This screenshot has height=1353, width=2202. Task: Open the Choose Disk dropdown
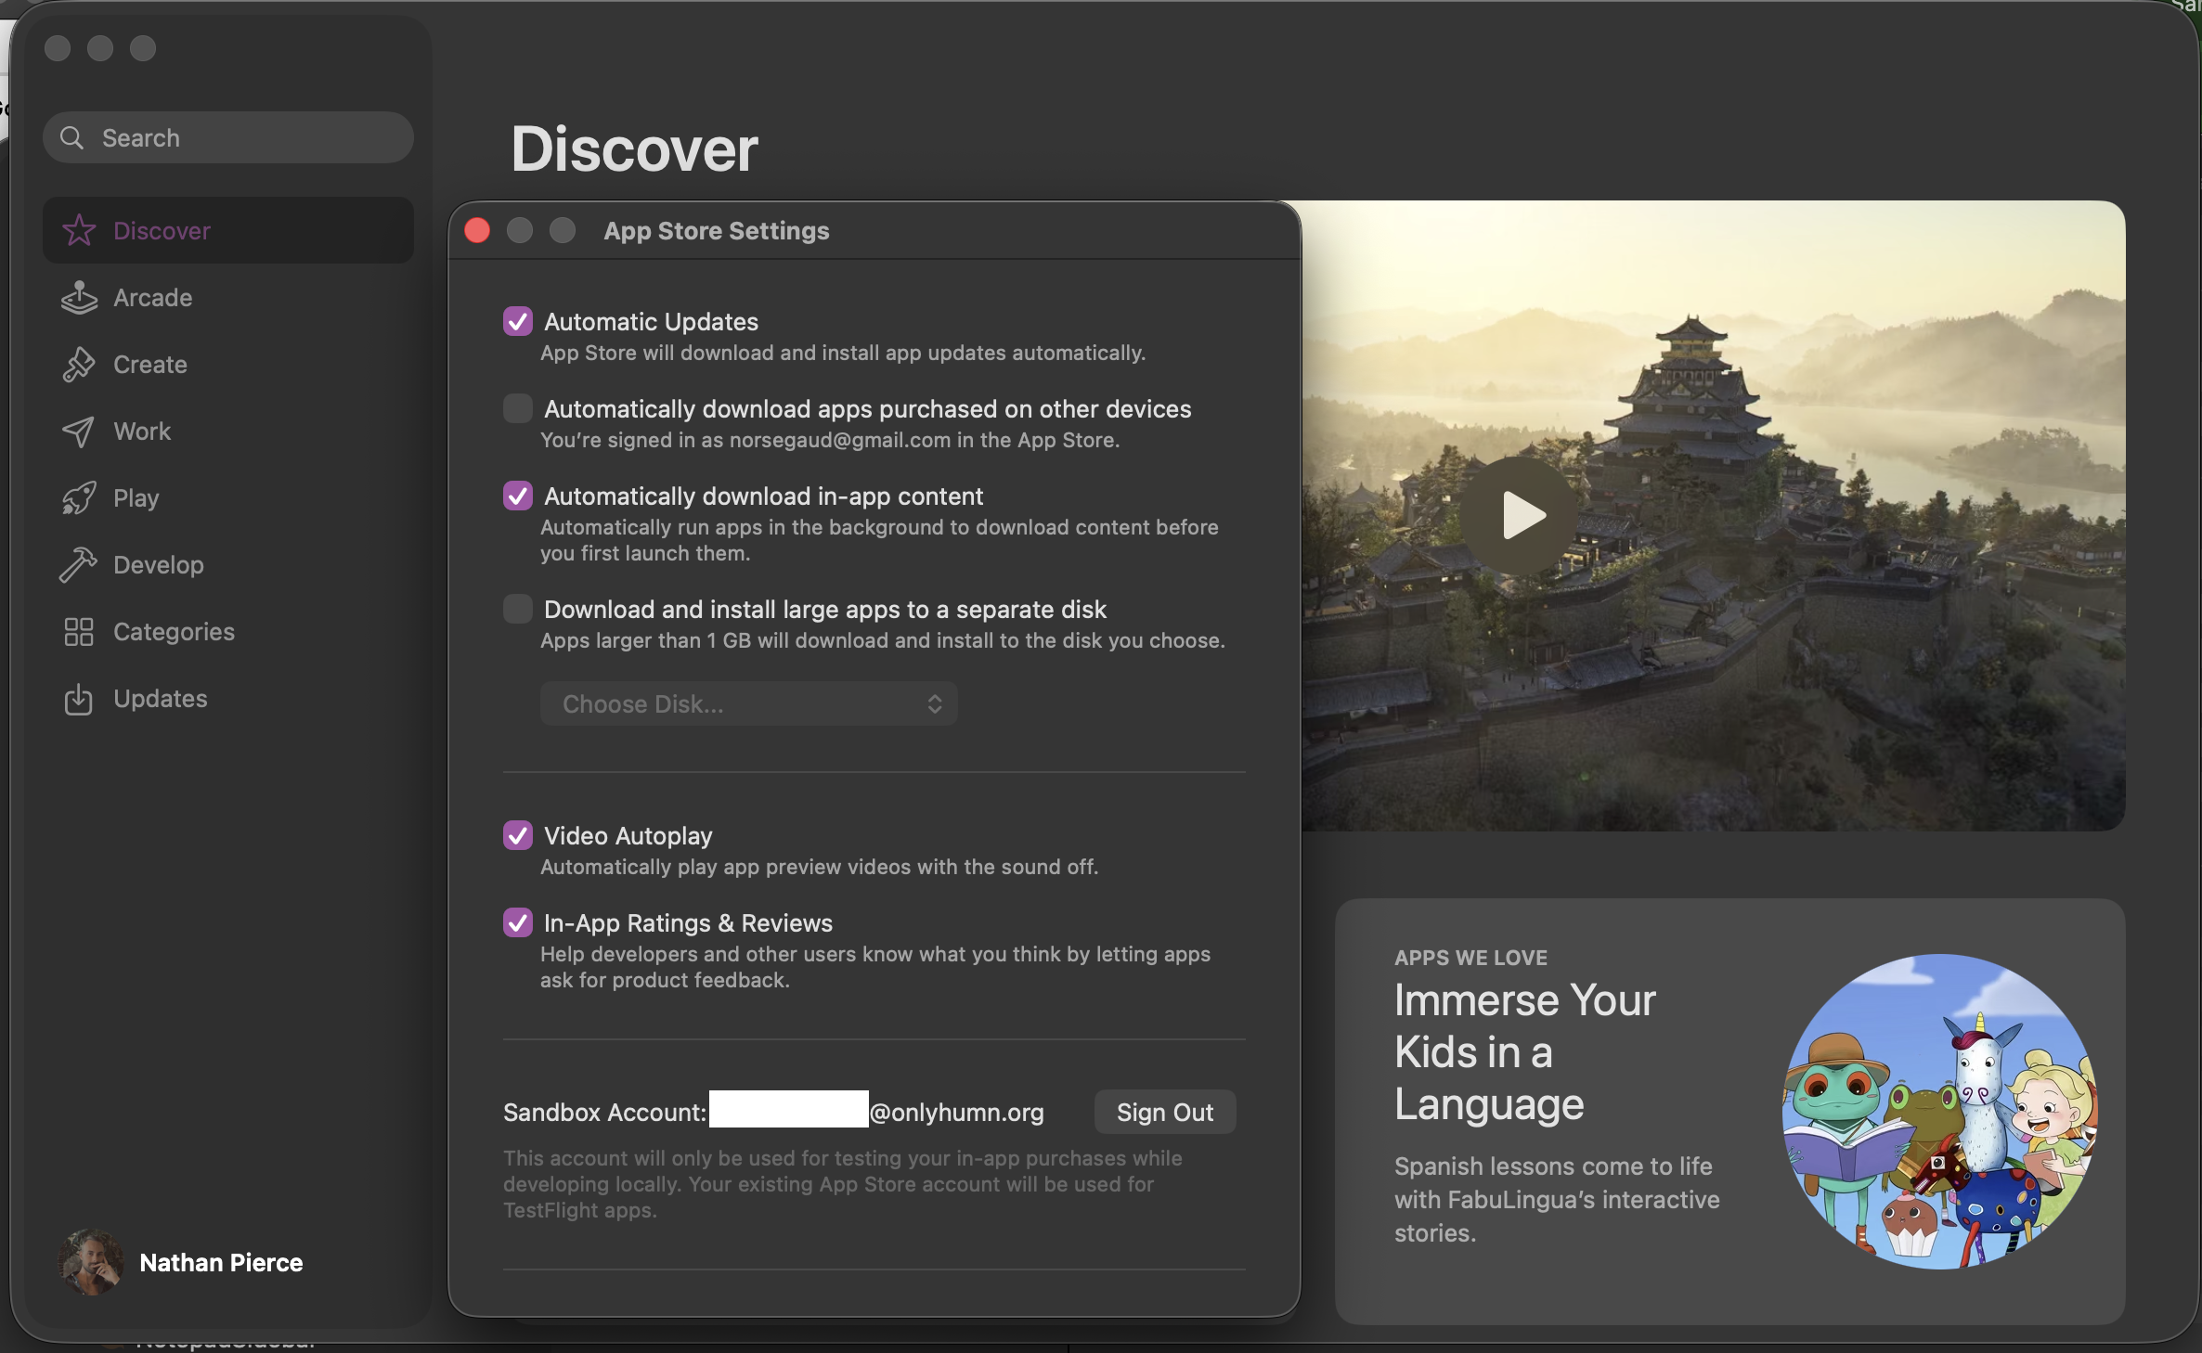point(748,703)
